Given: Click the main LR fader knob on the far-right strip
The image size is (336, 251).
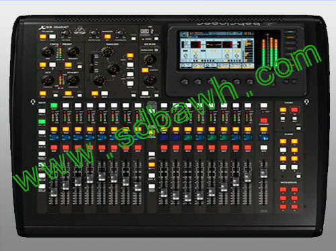Looking at the screenshot, I should (x=263, y=174).
